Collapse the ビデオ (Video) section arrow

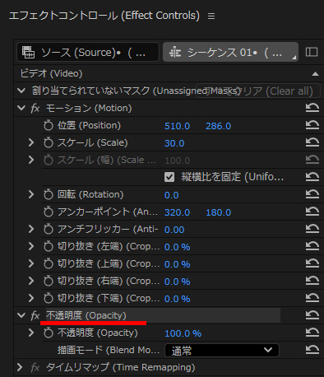[315, 74]
